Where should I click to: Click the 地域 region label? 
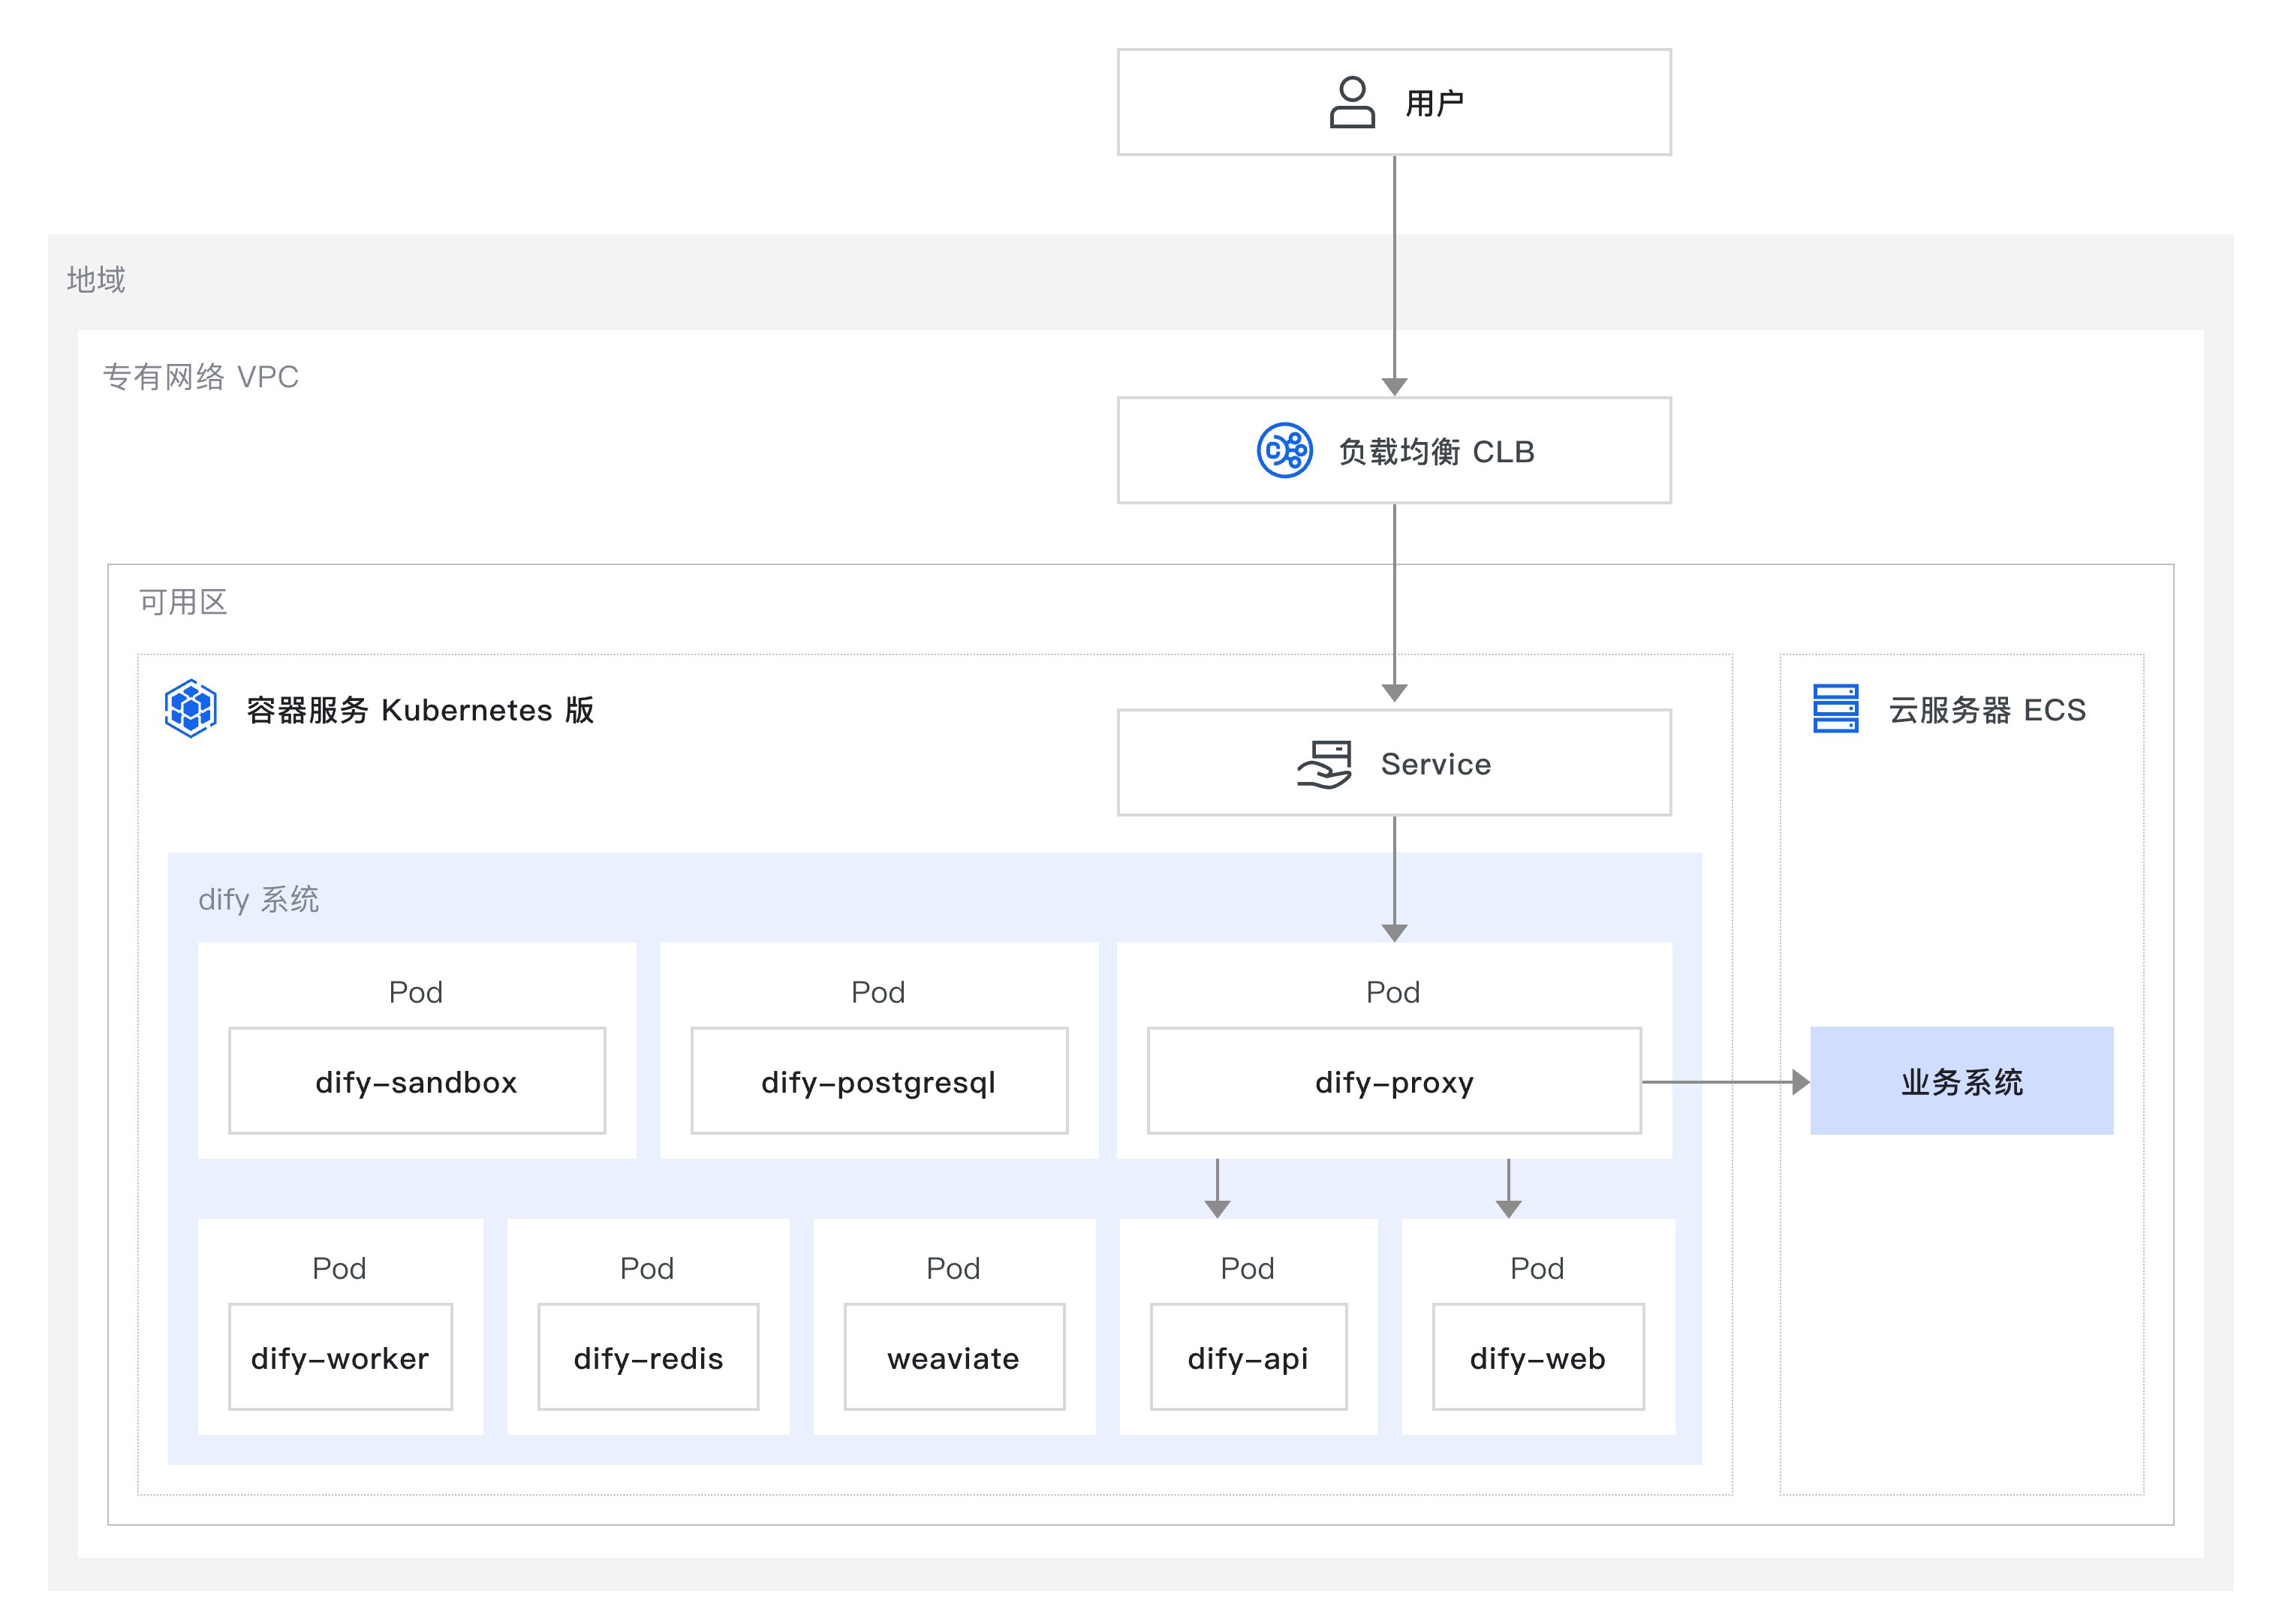[x=96, y=279]
